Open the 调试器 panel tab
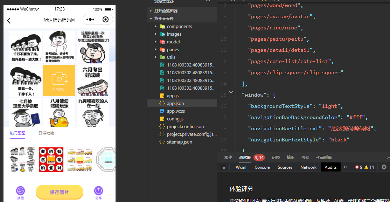390x202 pixels. (x=245, y=158)
